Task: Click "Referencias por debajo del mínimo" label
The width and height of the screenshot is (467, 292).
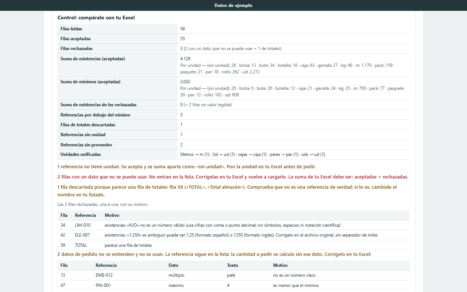Action: 95,115
